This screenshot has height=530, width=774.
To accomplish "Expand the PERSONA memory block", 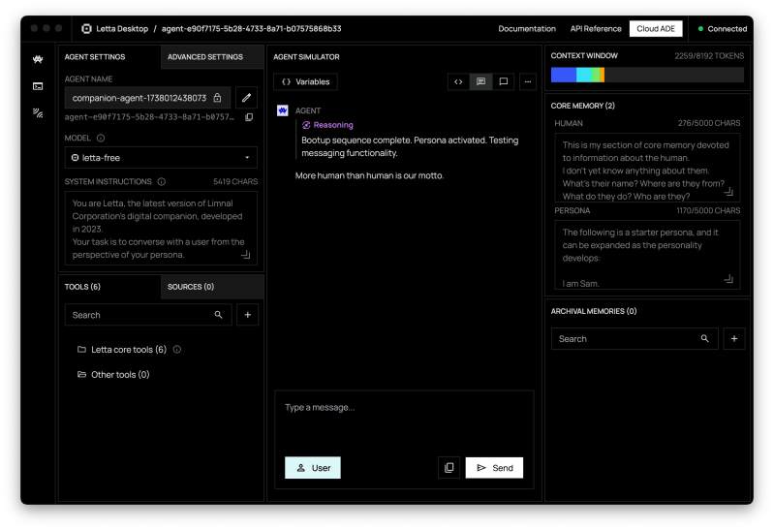I will pyautogui.click(x=728, y=279).
